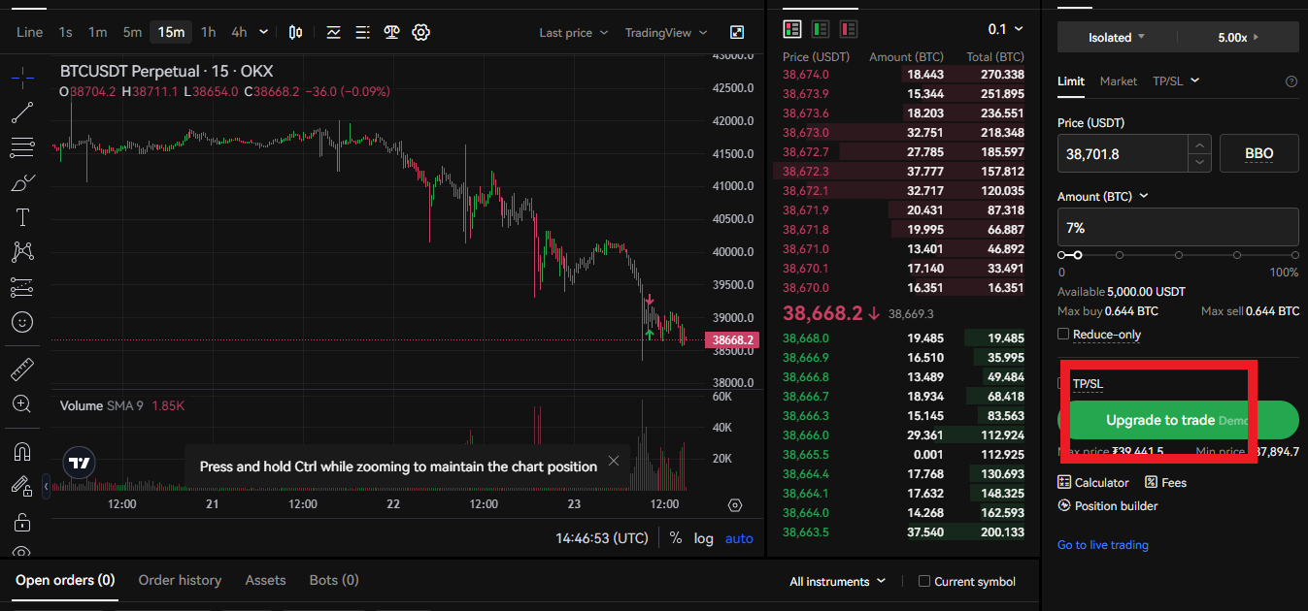Image resolution: width=1308 pixels, height=611 pixels.
Task: Toggle stay in drawing mode pencil
Action: coord(22,486)
